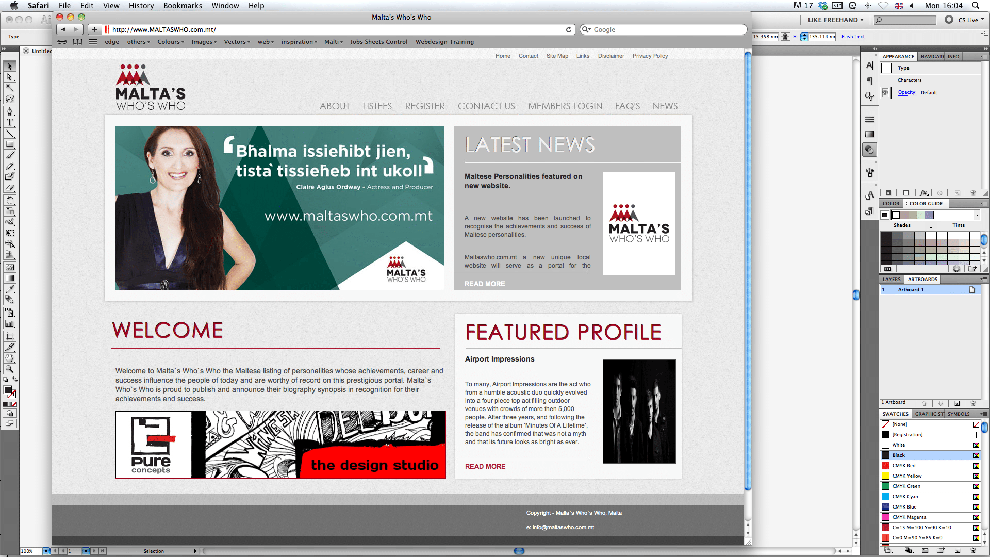This screenshot has width=990, height=557.
Task: Open the Swatches panel options menu
Action: pyautogui.click(x=984, y=414)
